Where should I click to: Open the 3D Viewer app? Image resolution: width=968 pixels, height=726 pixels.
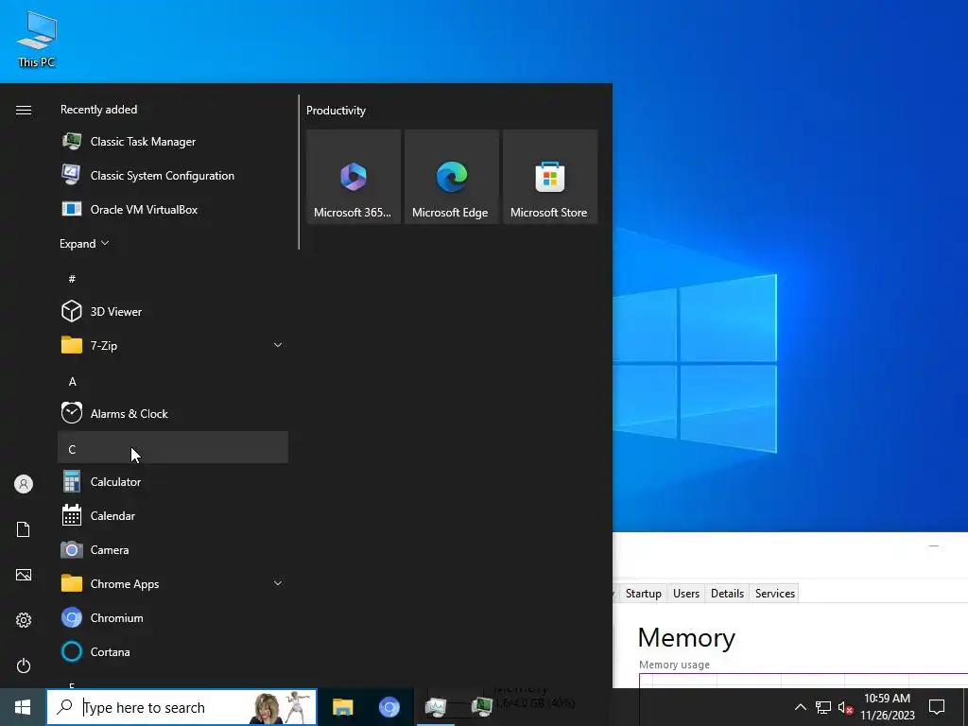[173, 311]
